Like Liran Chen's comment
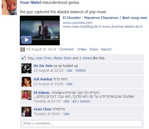This screenshot has width=149, height=129. [66, 114]
